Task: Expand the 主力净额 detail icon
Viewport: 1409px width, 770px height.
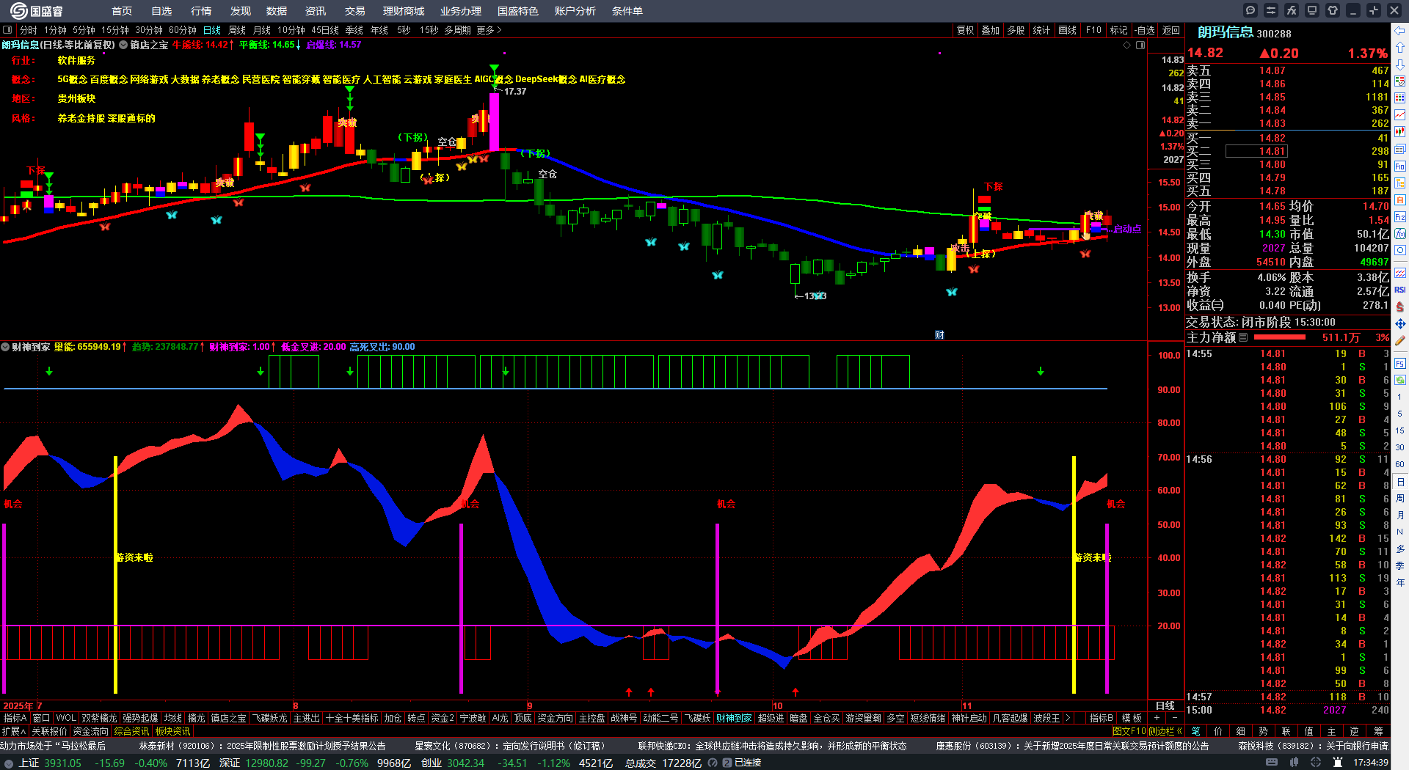Action: point(1243,337)
